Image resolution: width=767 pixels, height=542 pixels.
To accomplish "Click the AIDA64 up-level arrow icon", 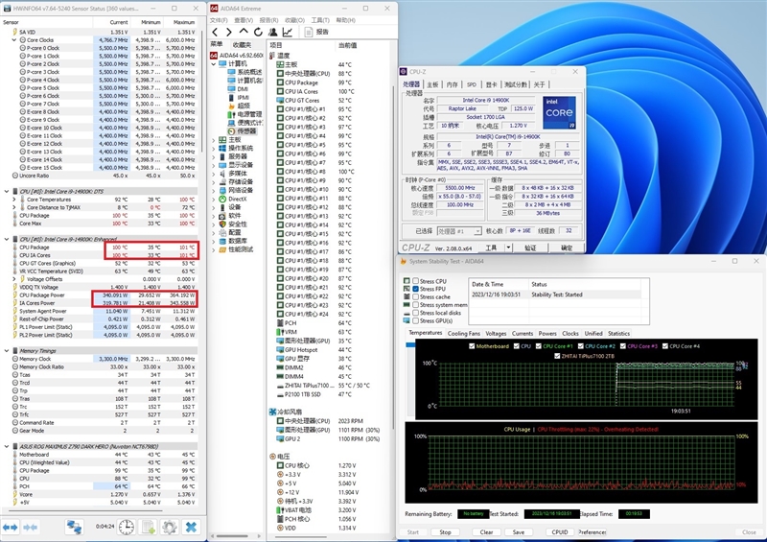I will pos(244,32).
